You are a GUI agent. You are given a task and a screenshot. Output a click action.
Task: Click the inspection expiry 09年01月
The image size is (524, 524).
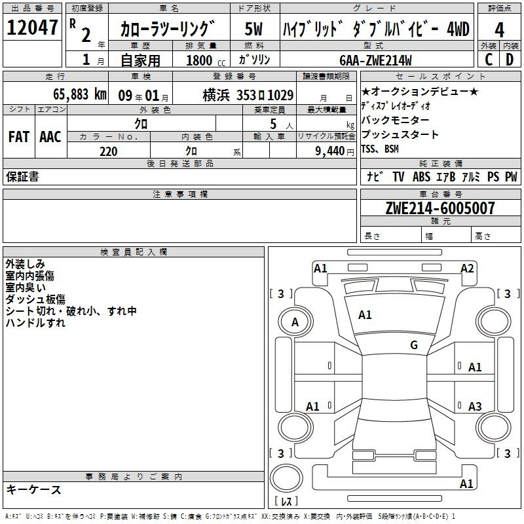(x=143, y=96)
